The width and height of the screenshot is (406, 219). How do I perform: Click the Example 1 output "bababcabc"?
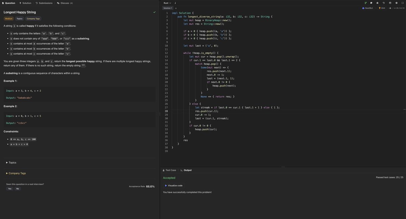click(x=24, y=98)
